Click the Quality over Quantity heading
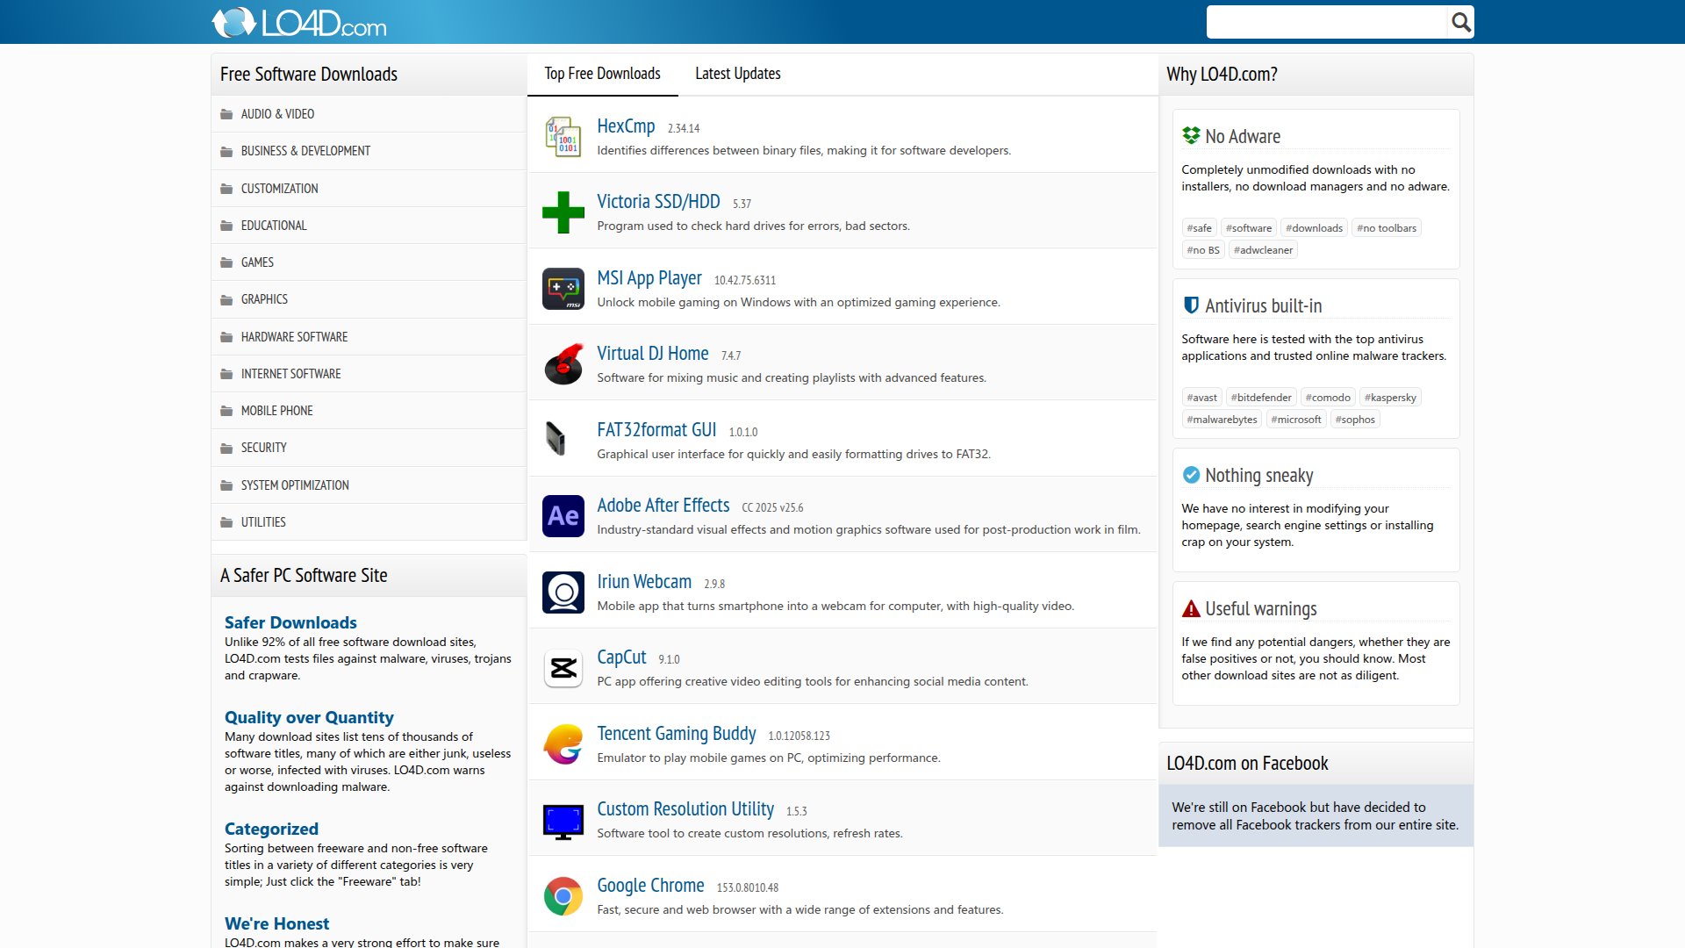This screenshot has height=948, width=1685. (x=309, y=717)
